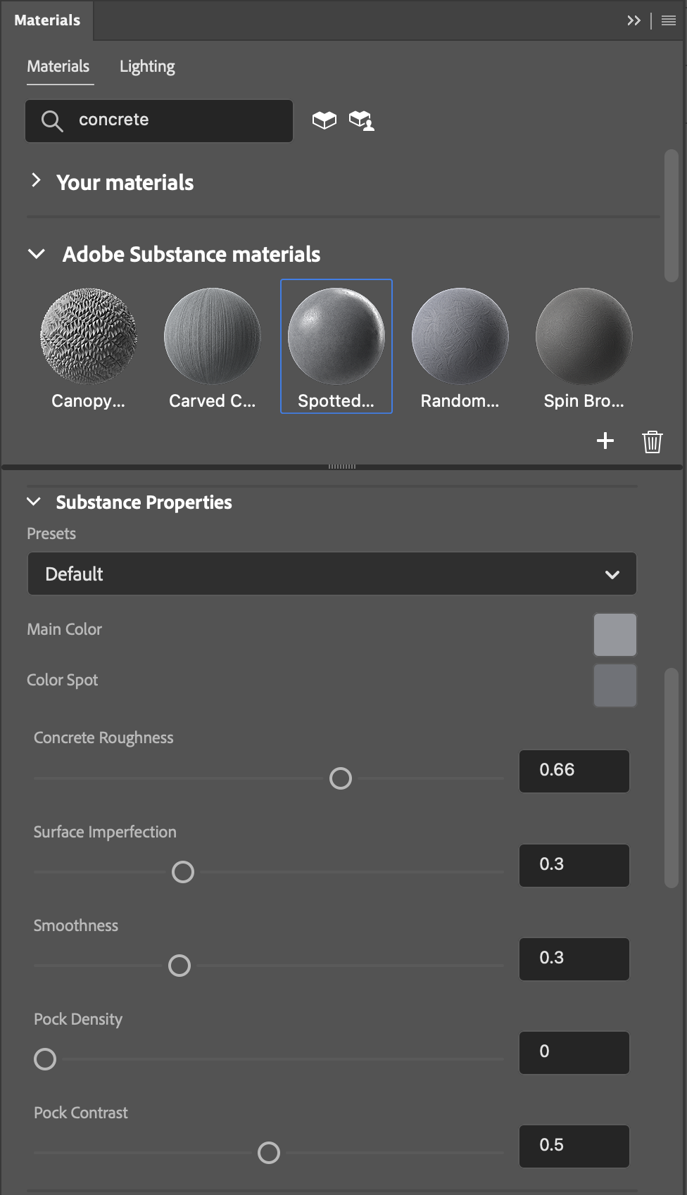Select the Materials sub-tab
This screenshot has width=687, height=1195.
(58, 67)
